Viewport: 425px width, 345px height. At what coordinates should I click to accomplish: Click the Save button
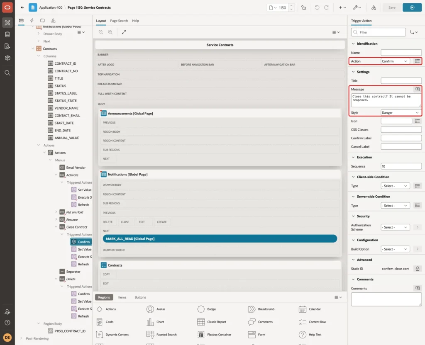(392, 7)
